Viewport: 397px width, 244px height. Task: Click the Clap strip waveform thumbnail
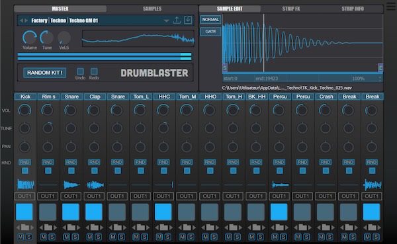(x=95, y=185)
